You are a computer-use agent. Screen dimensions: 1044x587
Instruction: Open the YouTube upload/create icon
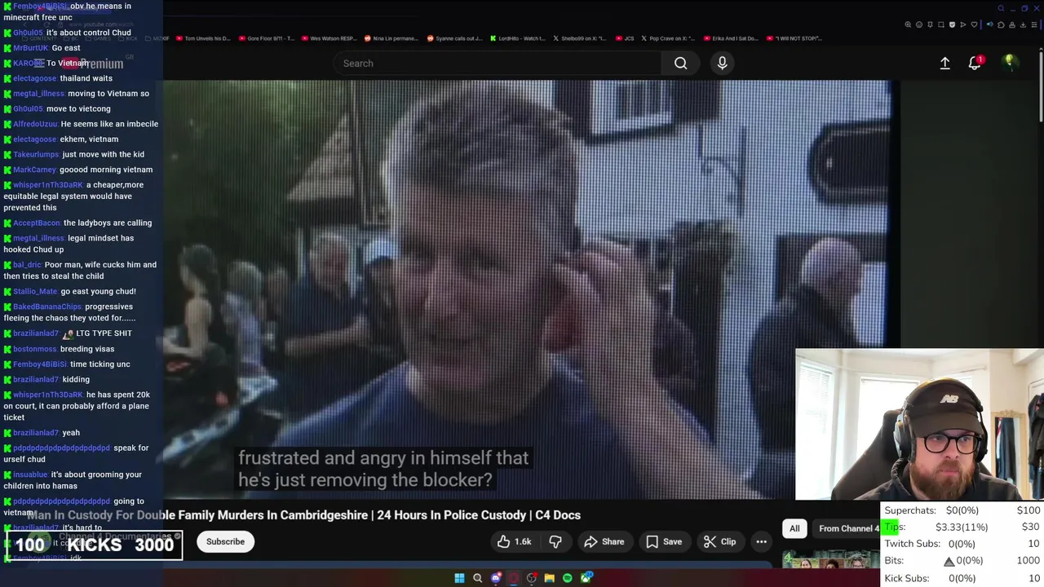[x=944, y=63]
